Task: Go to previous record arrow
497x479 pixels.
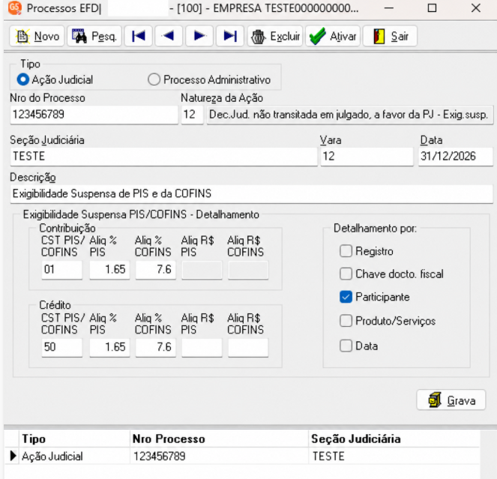Action: coord(169,36)
